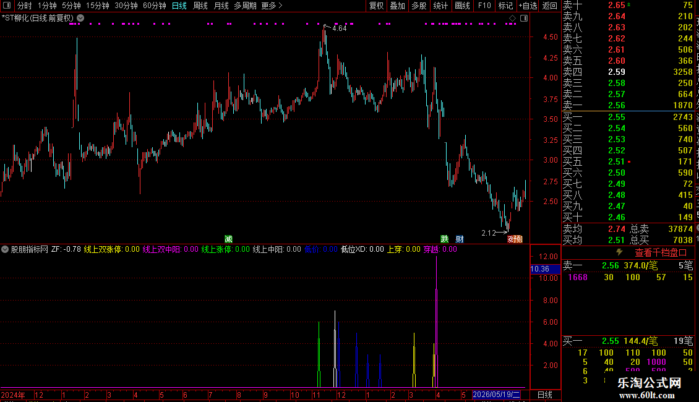The width and height of the screenshot is (699, 402).
Task: Open F10 company info
Action: (484, 6)
